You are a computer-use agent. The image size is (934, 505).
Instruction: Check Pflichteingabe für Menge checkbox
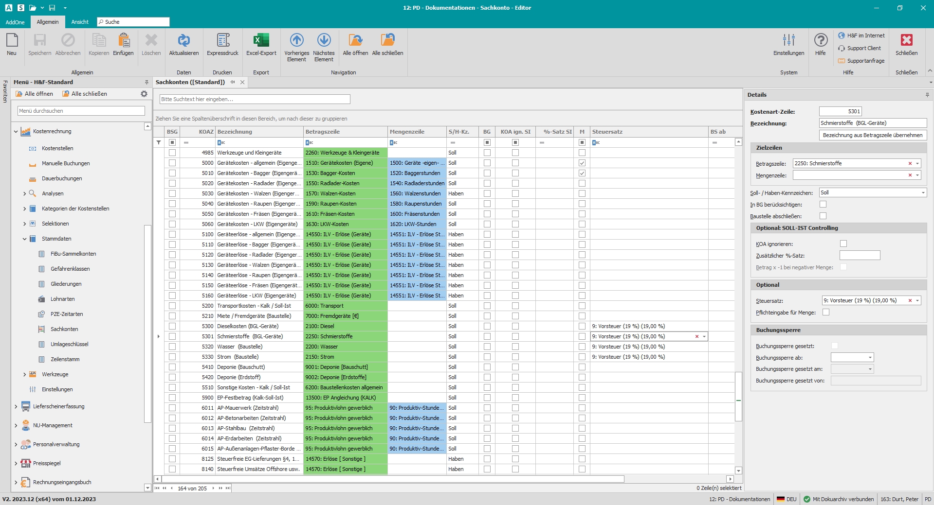click(x=826, y=313)
